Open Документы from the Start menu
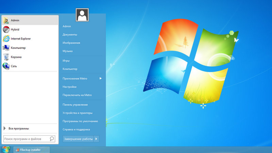Viewport: 272px width, 153px height. (70, 35)
